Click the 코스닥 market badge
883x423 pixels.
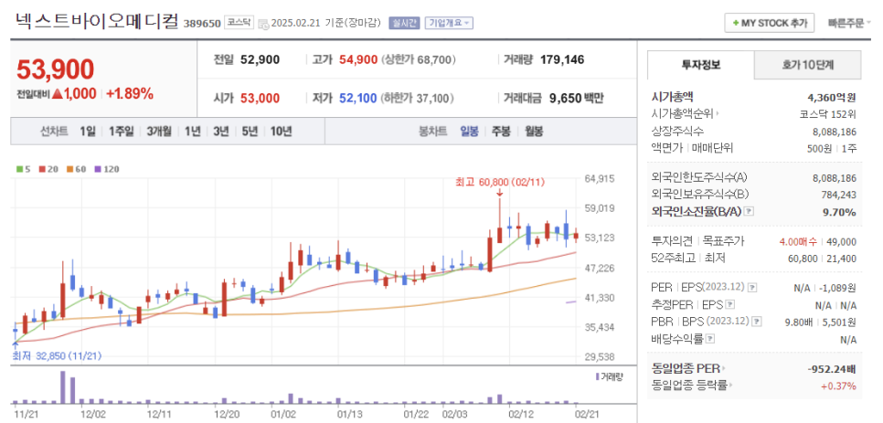coord(239,23)
